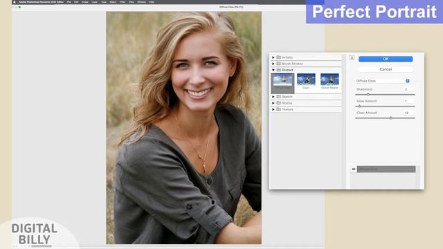Viewport: 443px width, 249px height.
Task: Expand the Sketch filter folder
Action: click(273, 97)
